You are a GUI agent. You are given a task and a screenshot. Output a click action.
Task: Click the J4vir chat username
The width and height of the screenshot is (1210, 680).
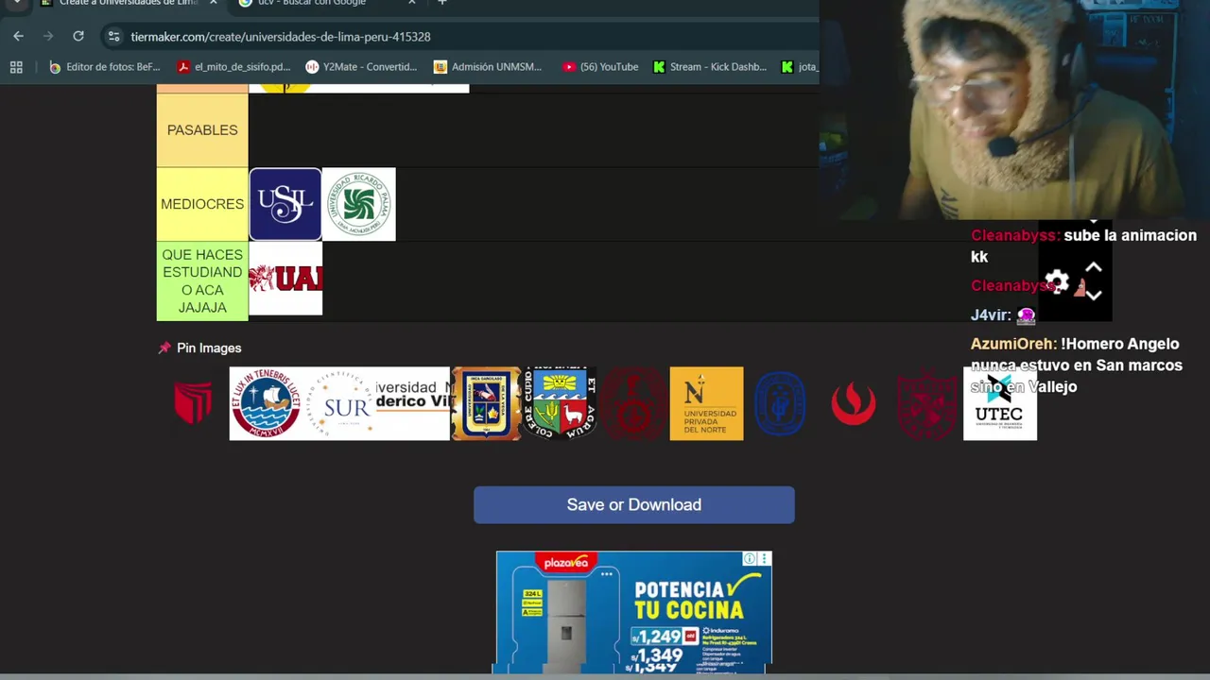[x=991, y=314]
